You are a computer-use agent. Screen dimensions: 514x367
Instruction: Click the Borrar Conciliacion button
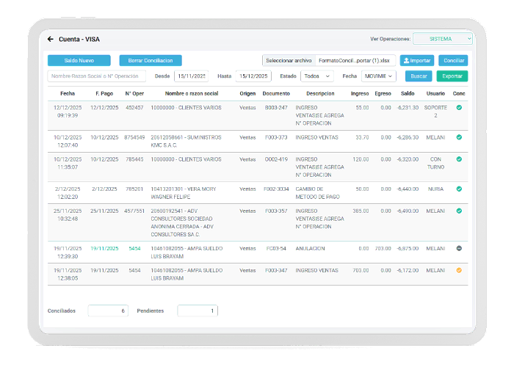click(151, 61)
